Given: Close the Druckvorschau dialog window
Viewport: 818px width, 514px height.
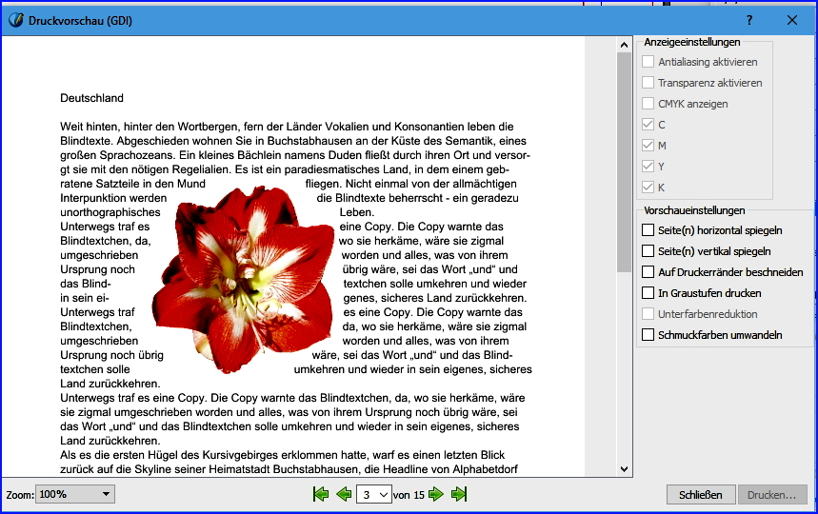Looking at the screenshot, I should point(792,20).
